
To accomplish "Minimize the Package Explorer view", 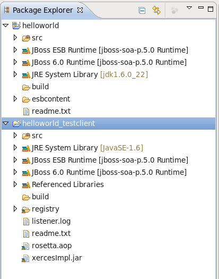I will [200, 7].
